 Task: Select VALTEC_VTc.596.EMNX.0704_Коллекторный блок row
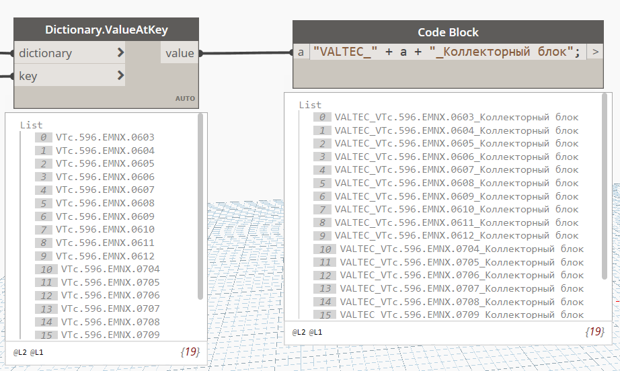462,249
